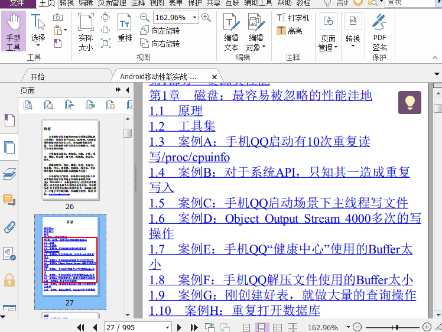The height and width of the screenshot is (332, 442).
Task: Open the Security lock side panel
Action: (9, 280)
